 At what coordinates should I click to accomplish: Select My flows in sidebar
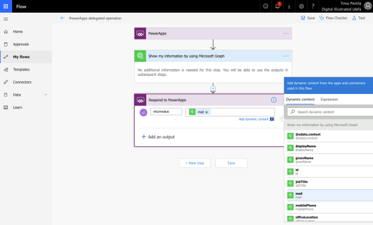pyautogui.click(x=26, y=57)
